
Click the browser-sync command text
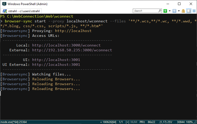point(18,21)
